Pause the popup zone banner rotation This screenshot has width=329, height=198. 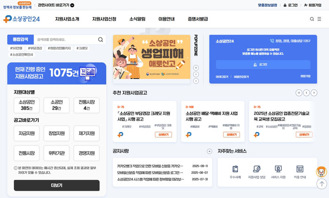[196, 68]
